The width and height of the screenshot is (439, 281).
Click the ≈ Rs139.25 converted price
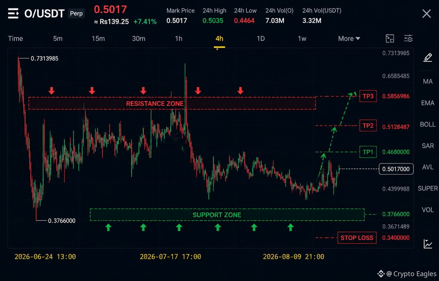pos(111,22)
